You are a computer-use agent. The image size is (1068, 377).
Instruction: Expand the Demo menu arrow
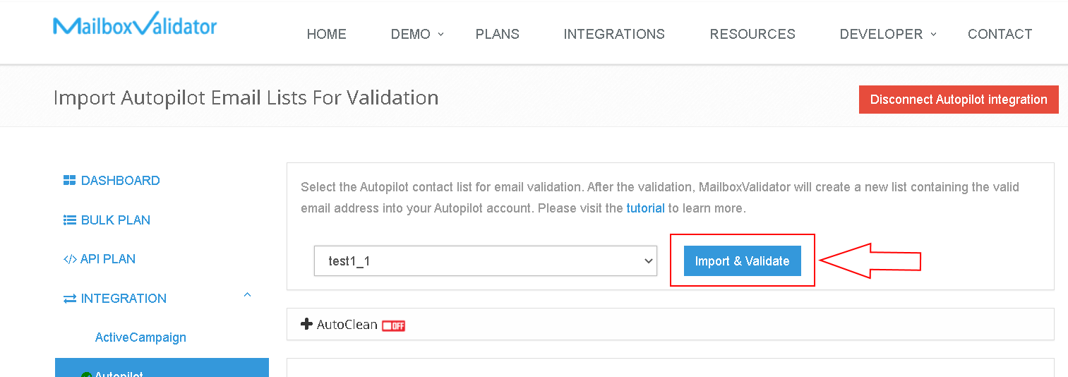tap(441, 34)
